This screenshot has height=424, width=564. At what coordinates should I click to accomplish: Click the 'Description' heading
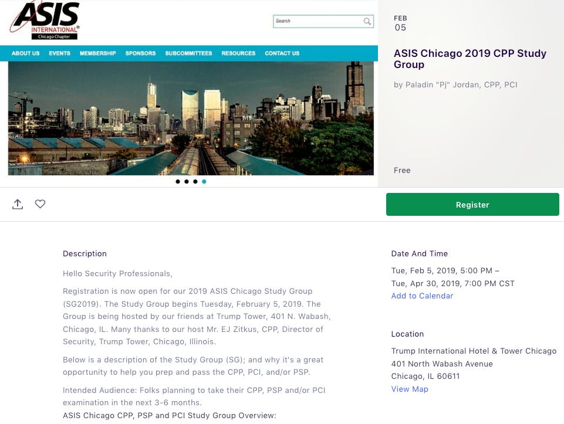pos(85,254)
